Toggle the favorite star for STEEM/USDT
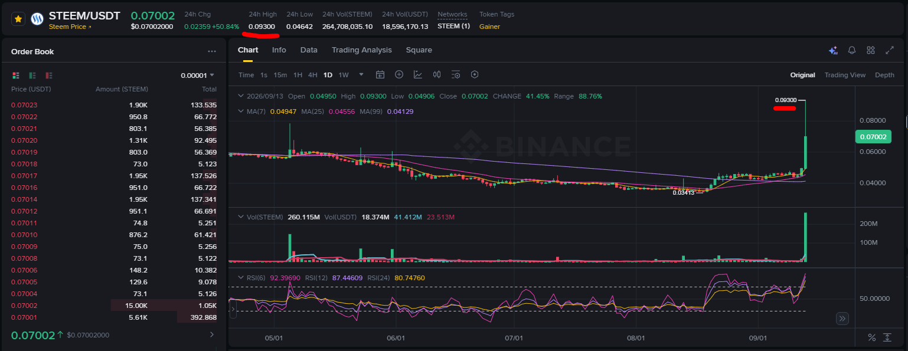This screenshot has height=351, width=908. 18,19
